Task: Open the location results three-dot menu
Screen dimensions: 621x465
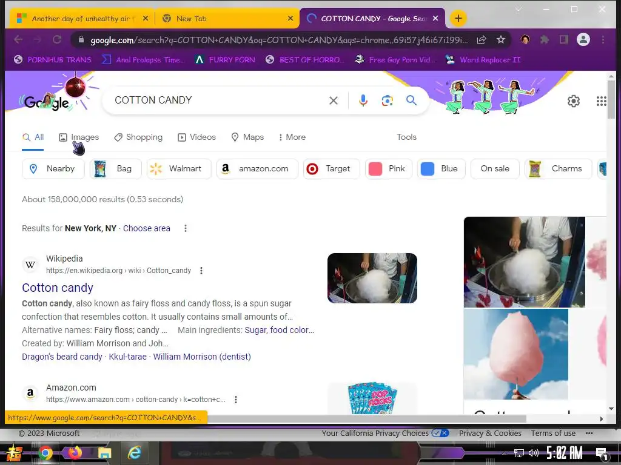Action: 186,228
